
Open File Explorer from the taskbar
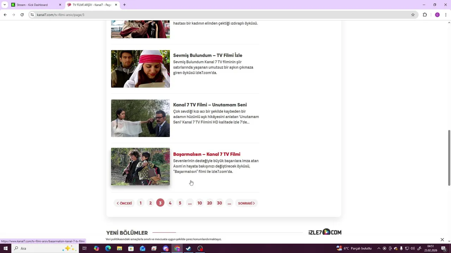[x=119, y=248]
